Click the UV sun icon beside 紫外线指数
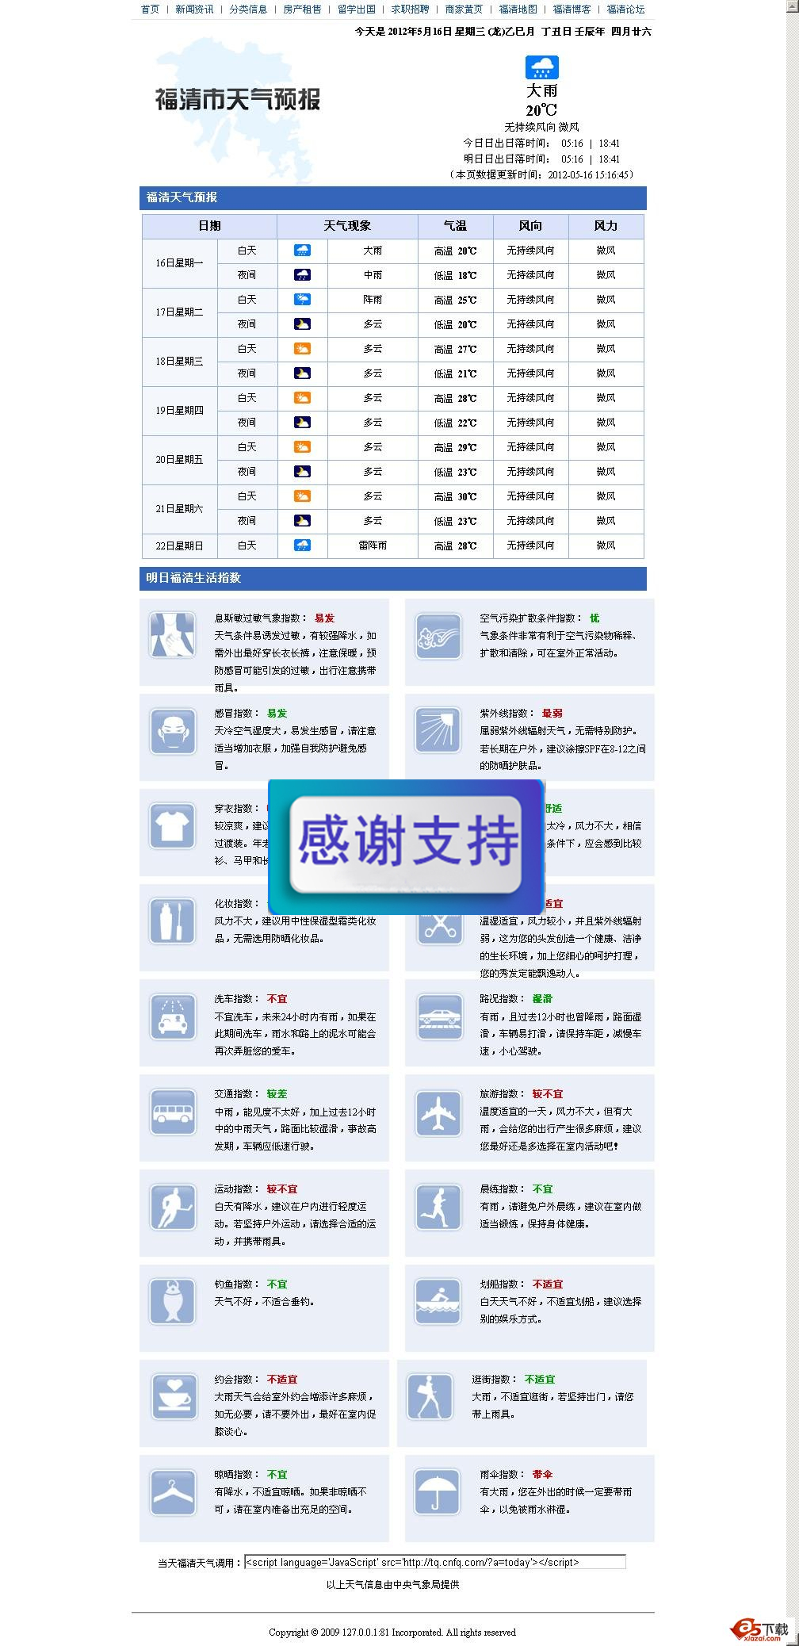Viewport: 799px width, 1646px height. pos(438,731)
